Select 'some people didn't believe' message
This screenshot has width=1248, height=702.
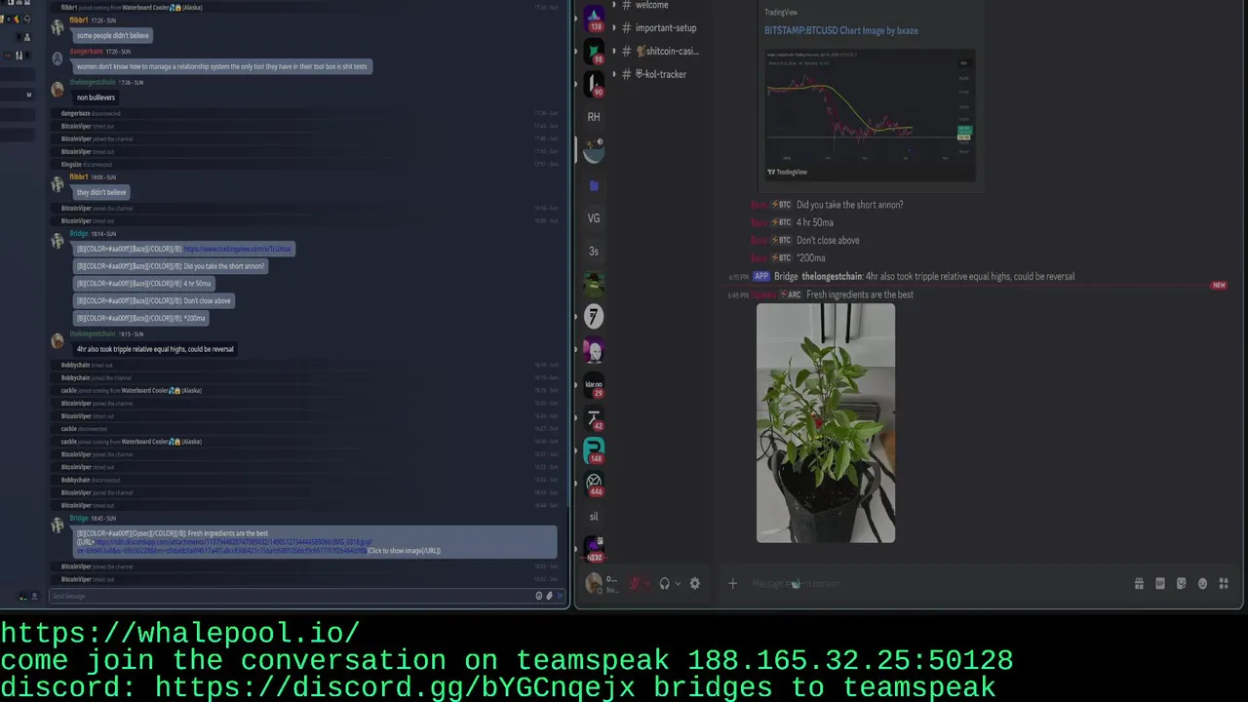[x=112, y=36]
